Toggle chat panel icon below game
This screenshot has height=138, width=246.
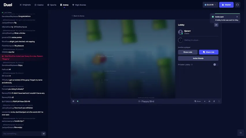coord(73,101)
